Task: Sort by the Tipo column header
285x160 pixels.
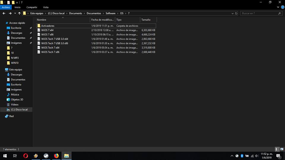Action: (127, 20)
